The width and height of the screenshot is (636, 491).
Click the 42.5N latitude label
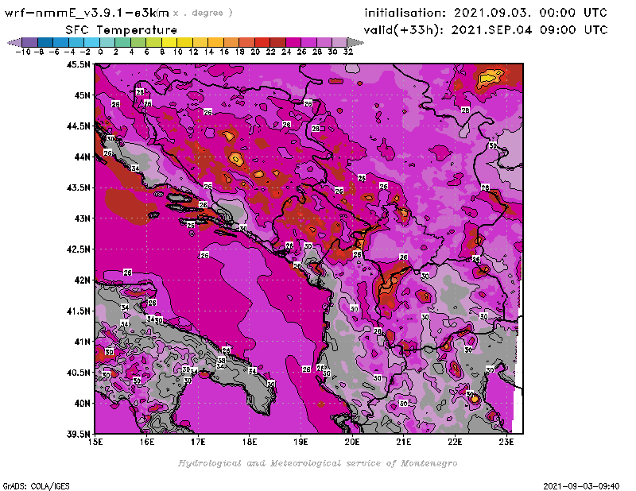point(78,249)
